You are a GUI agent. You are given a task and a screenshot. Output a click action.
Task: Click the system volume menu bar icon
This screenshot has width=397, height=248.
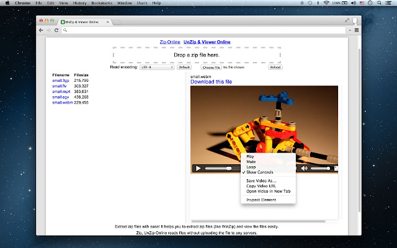354,3
